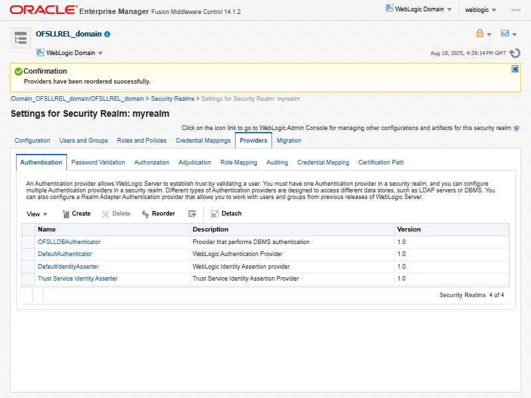Image resolution: width=531 pixels, height=398 pixels.
Task: Switch to the Roles and Policies tab
Action: pos(142,141)
